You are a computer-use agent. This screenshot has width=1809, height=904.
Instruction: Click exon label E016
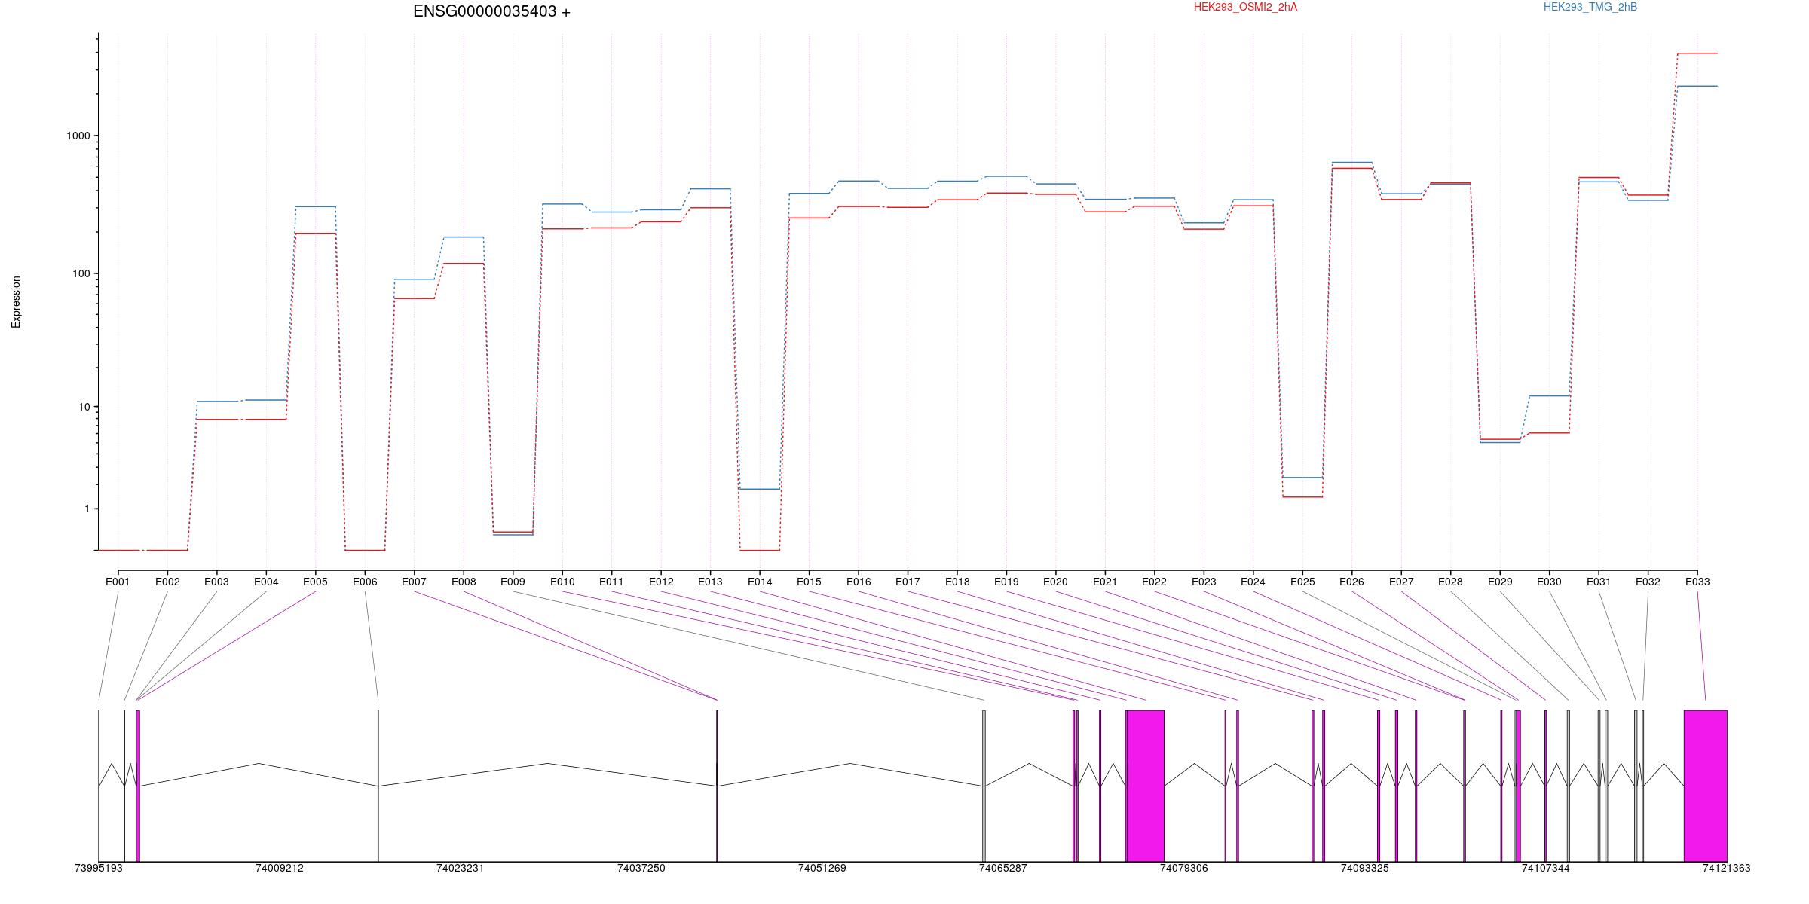pos(859,582)
